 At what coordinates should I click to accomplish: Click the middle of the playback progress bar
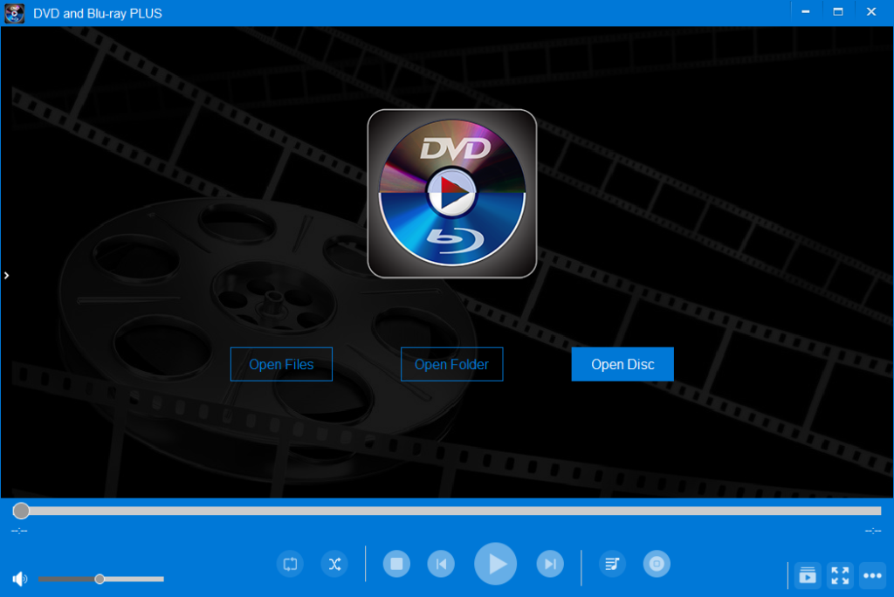(447, 511)
